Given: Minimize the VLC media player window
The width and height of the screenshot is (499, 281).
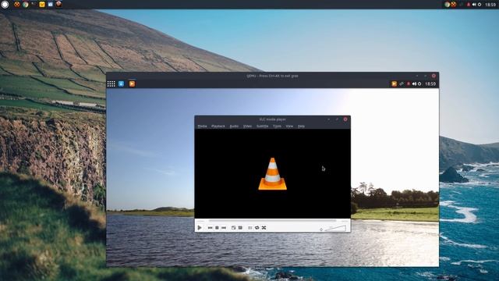Looking at the screenshot, I should tap(329, 119).
